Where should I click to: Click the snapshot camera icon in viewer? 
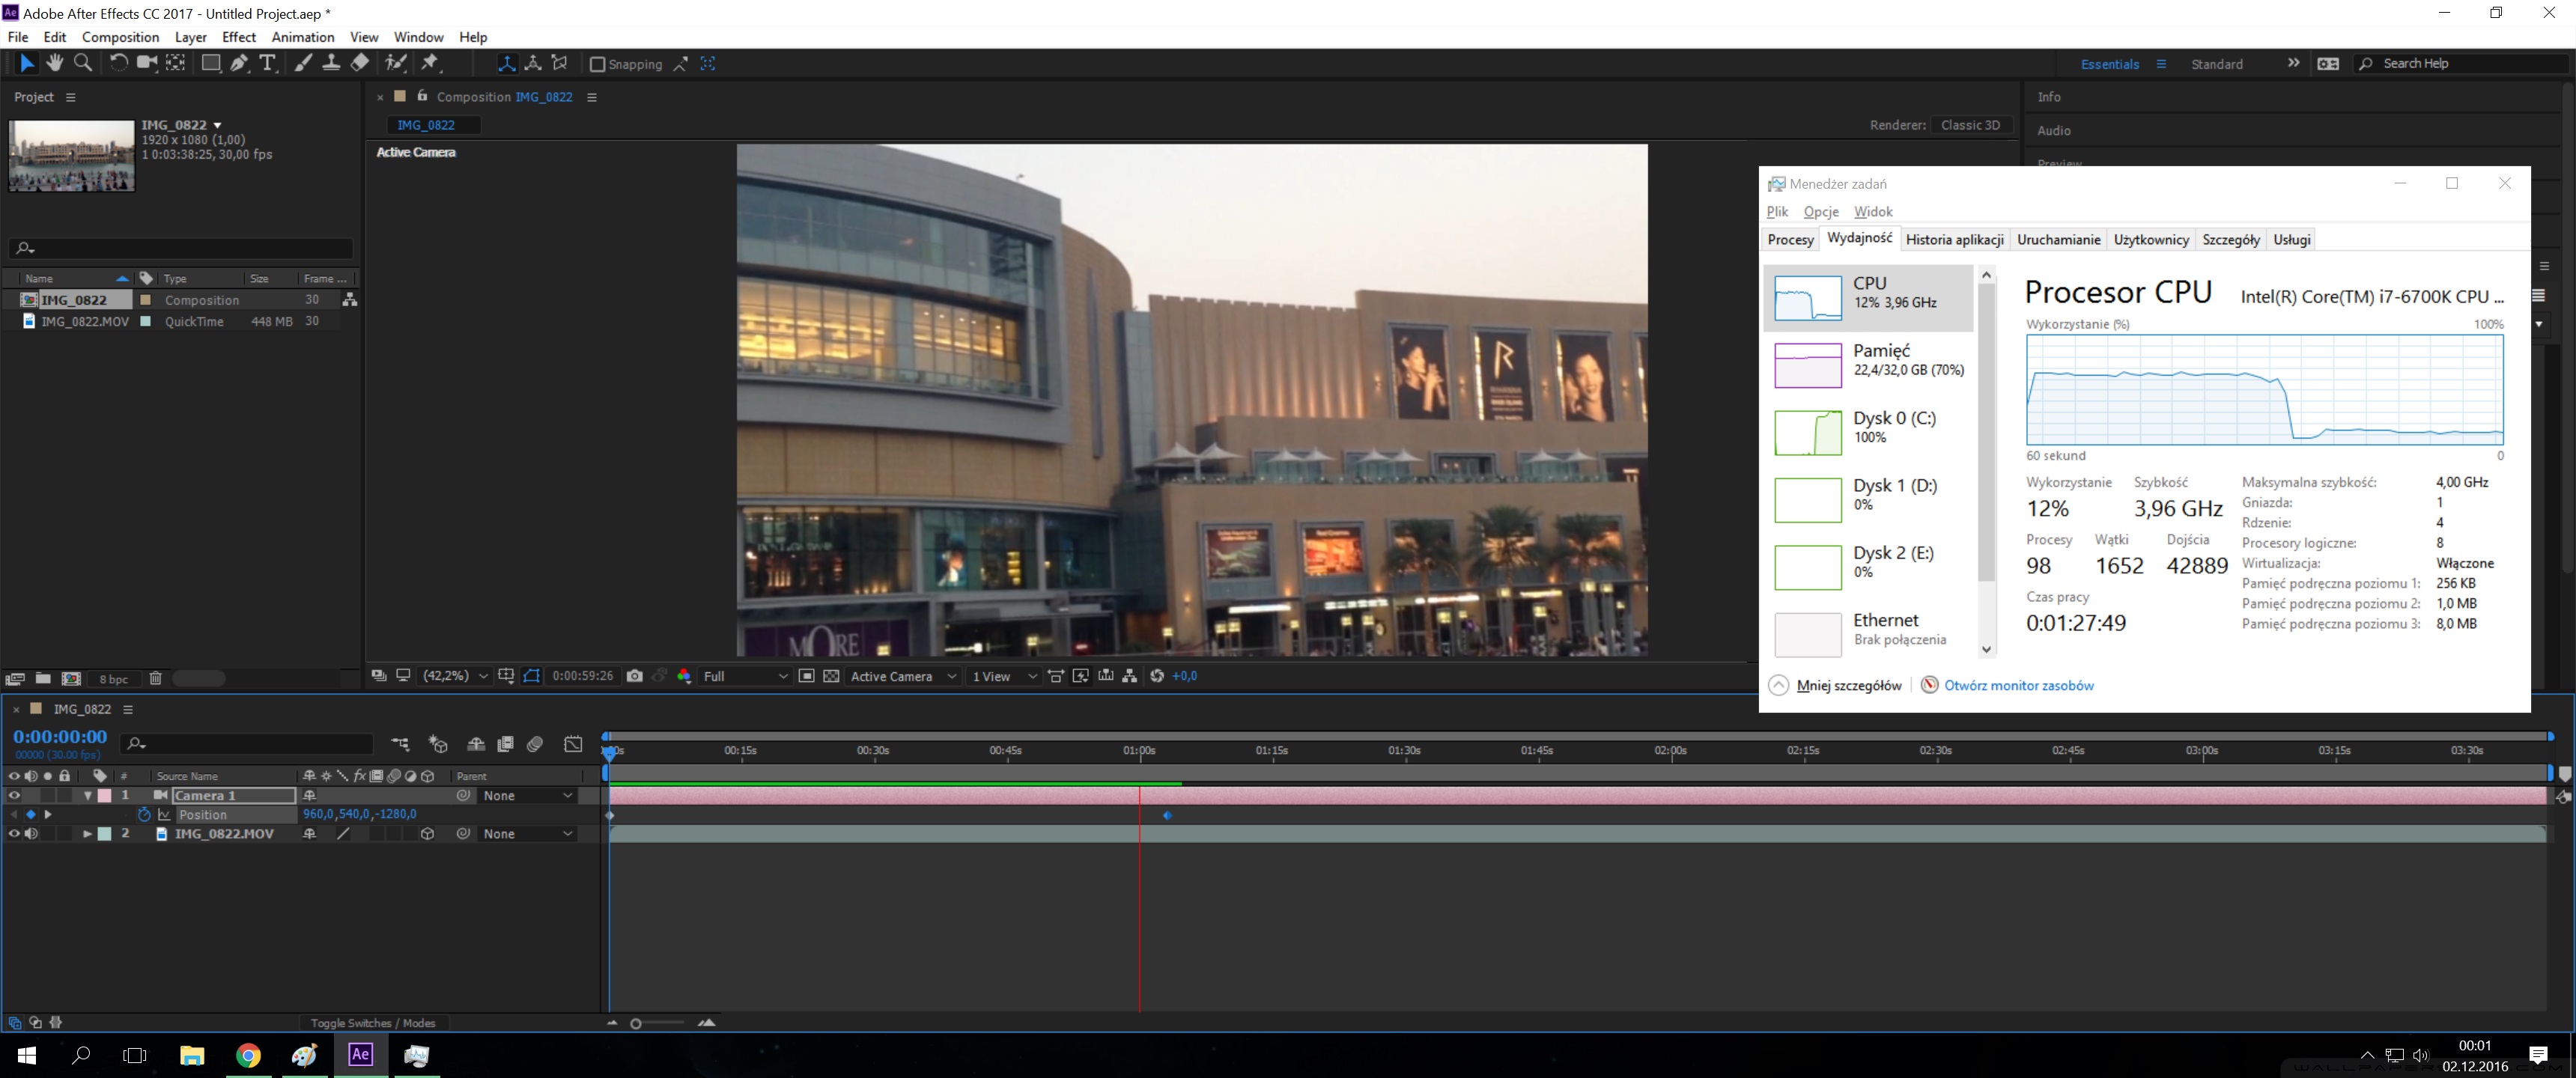pyautogui.click(x=634, y=676)
